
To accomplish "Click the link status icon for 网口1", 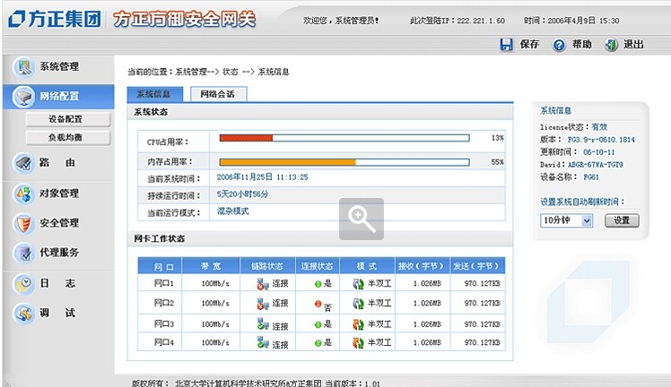I will click(262, 284).
